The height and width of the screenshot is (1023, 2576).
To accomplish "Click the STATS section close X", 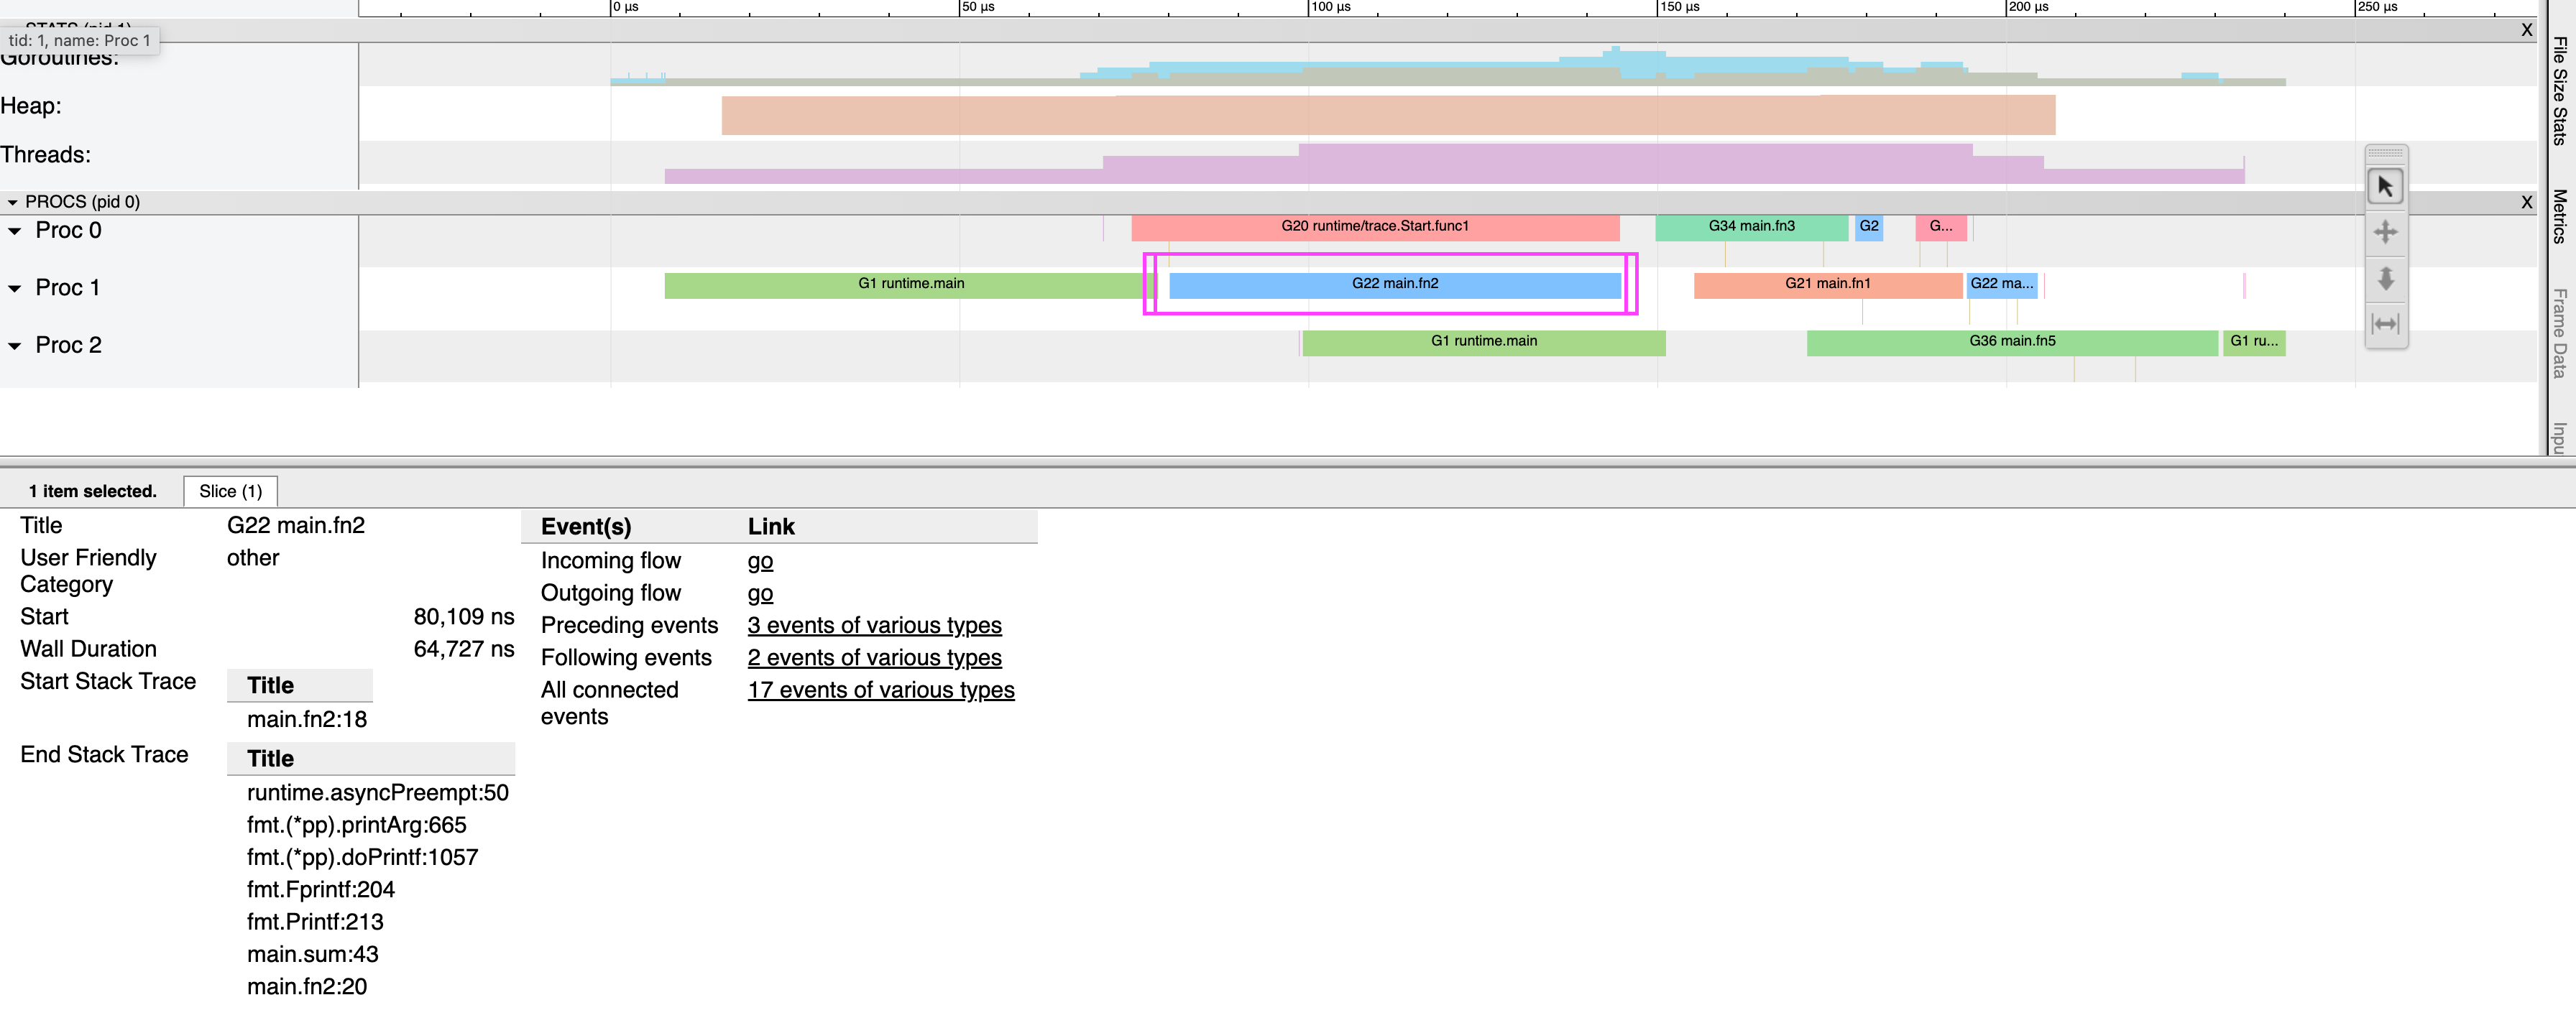I will point(2526,30).
